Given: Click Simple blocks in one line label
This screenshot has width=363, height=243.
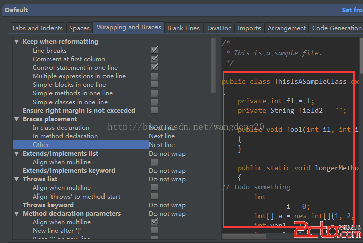Looking at the screenshot, I should [x=69, y=84].
